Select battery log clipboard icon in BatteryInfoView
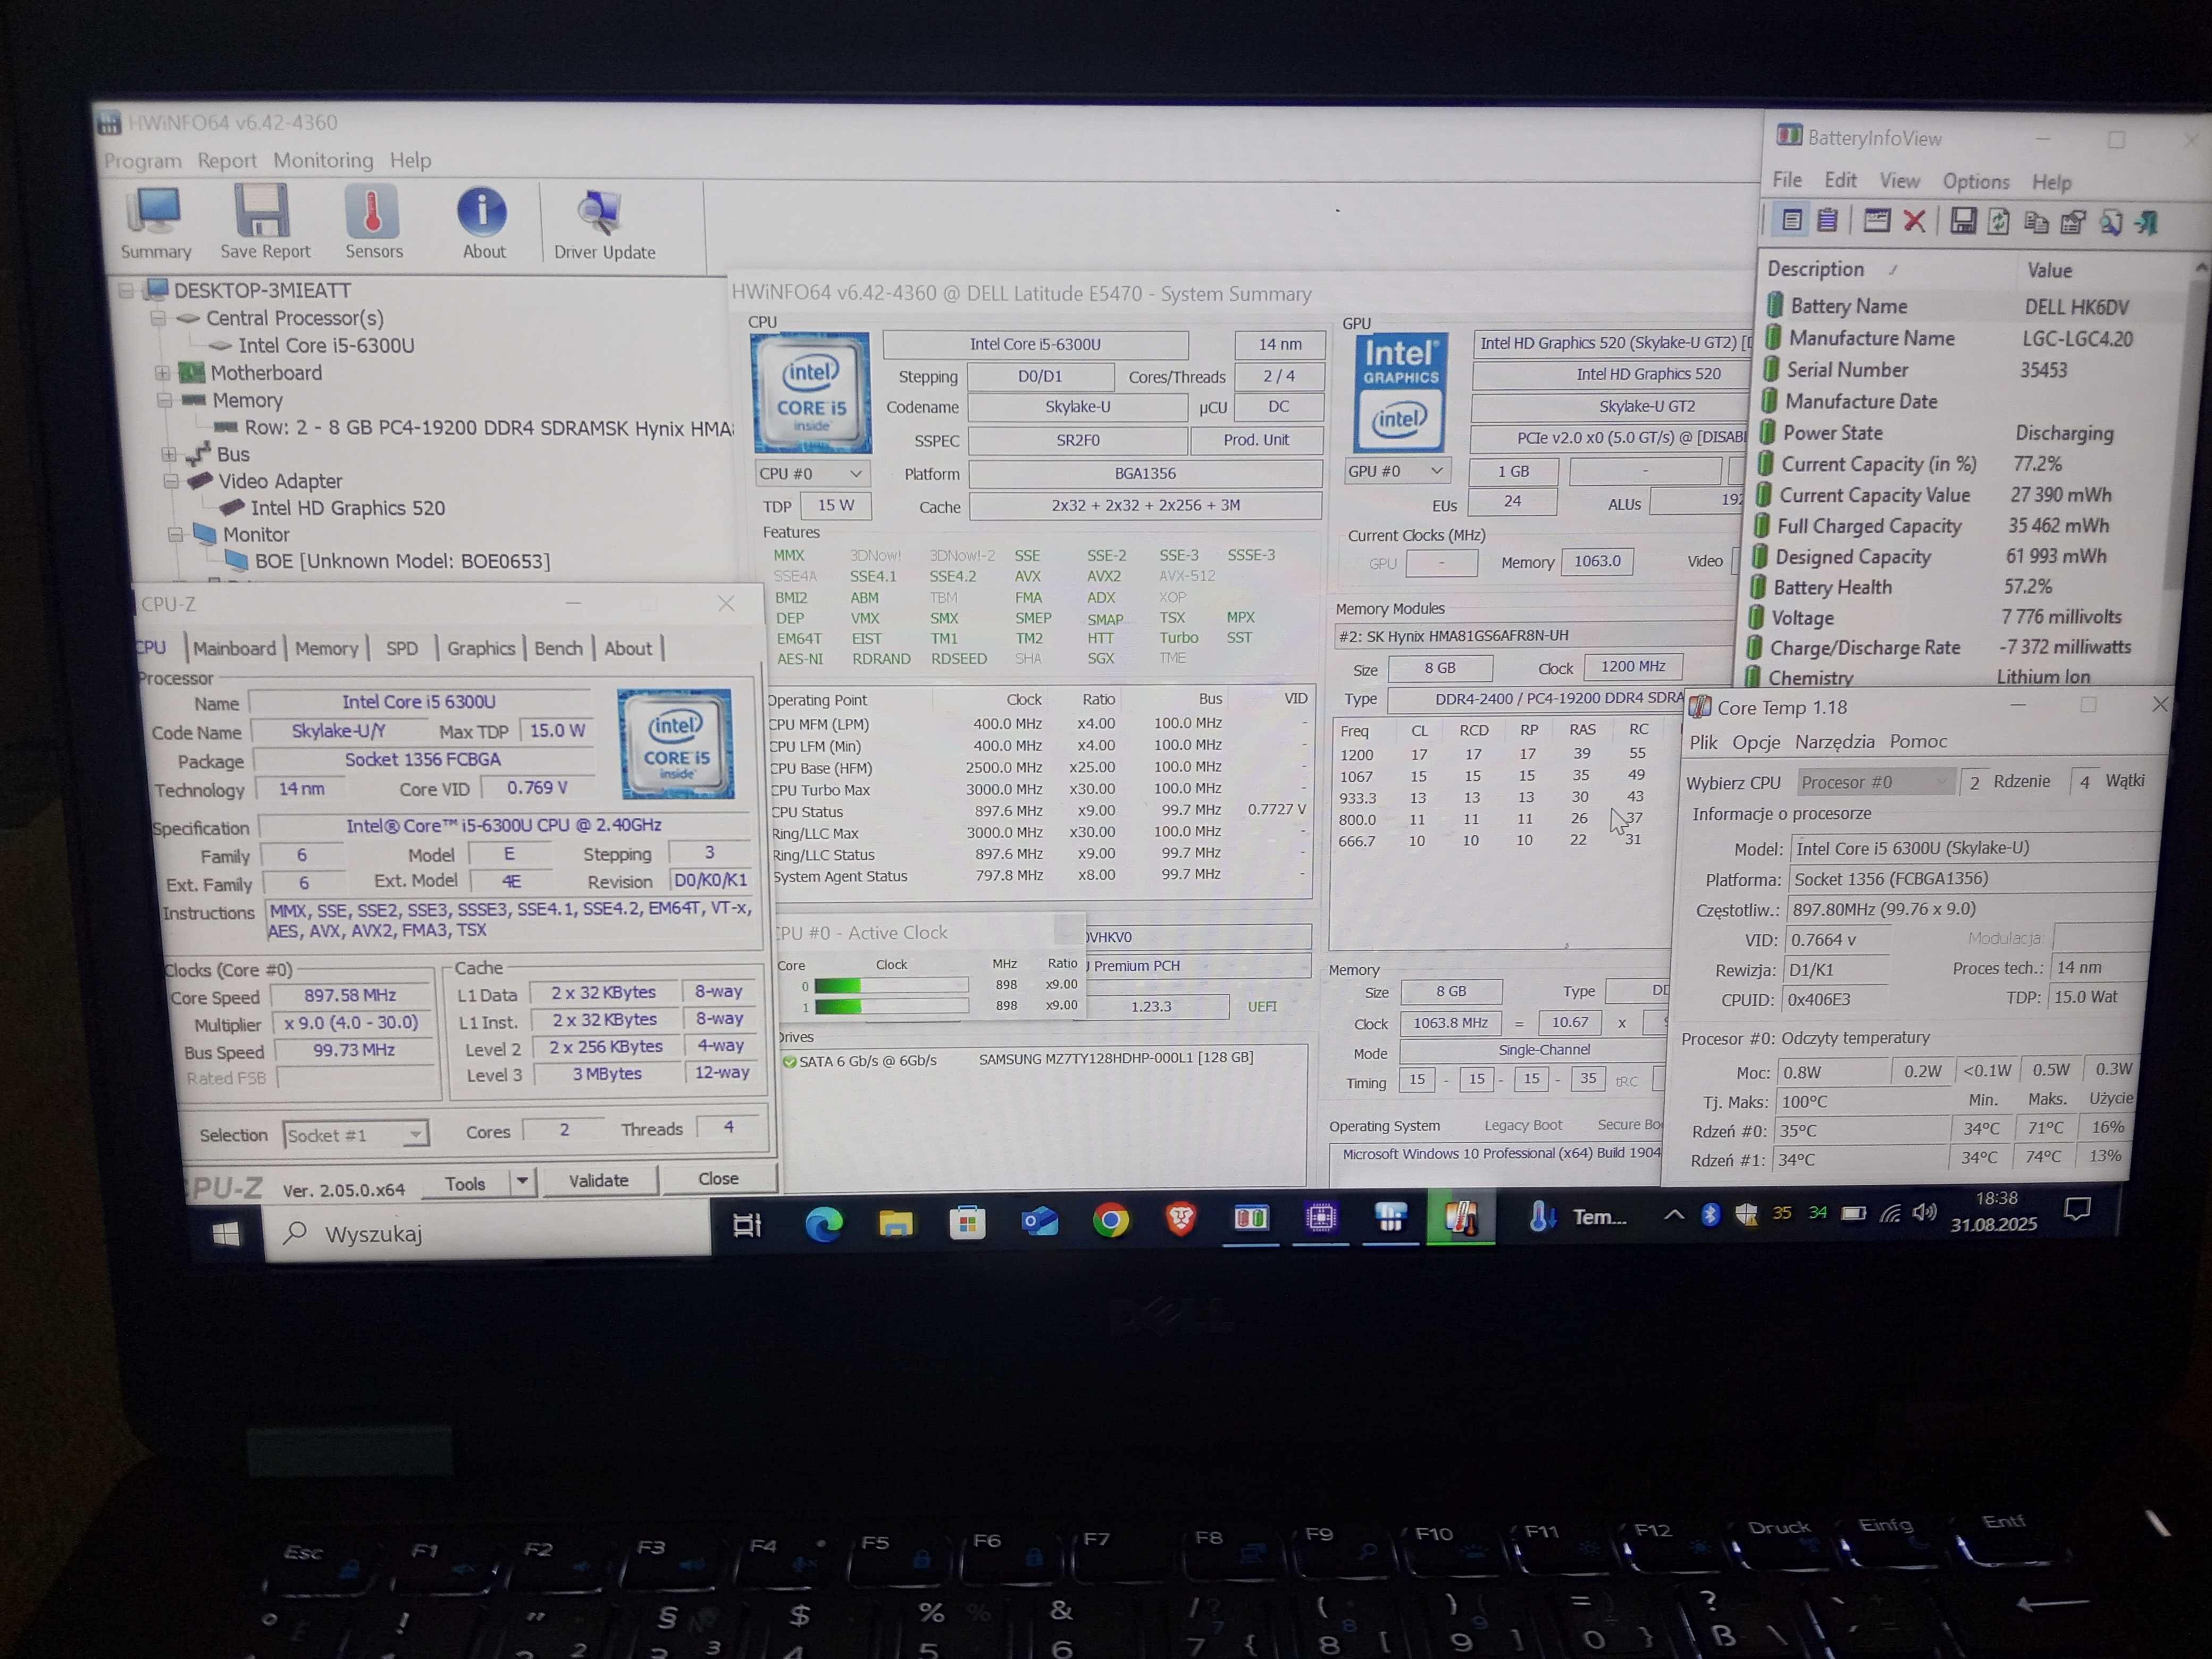This screenshot has height=1659, width=2212. (x=1827, y=220)
